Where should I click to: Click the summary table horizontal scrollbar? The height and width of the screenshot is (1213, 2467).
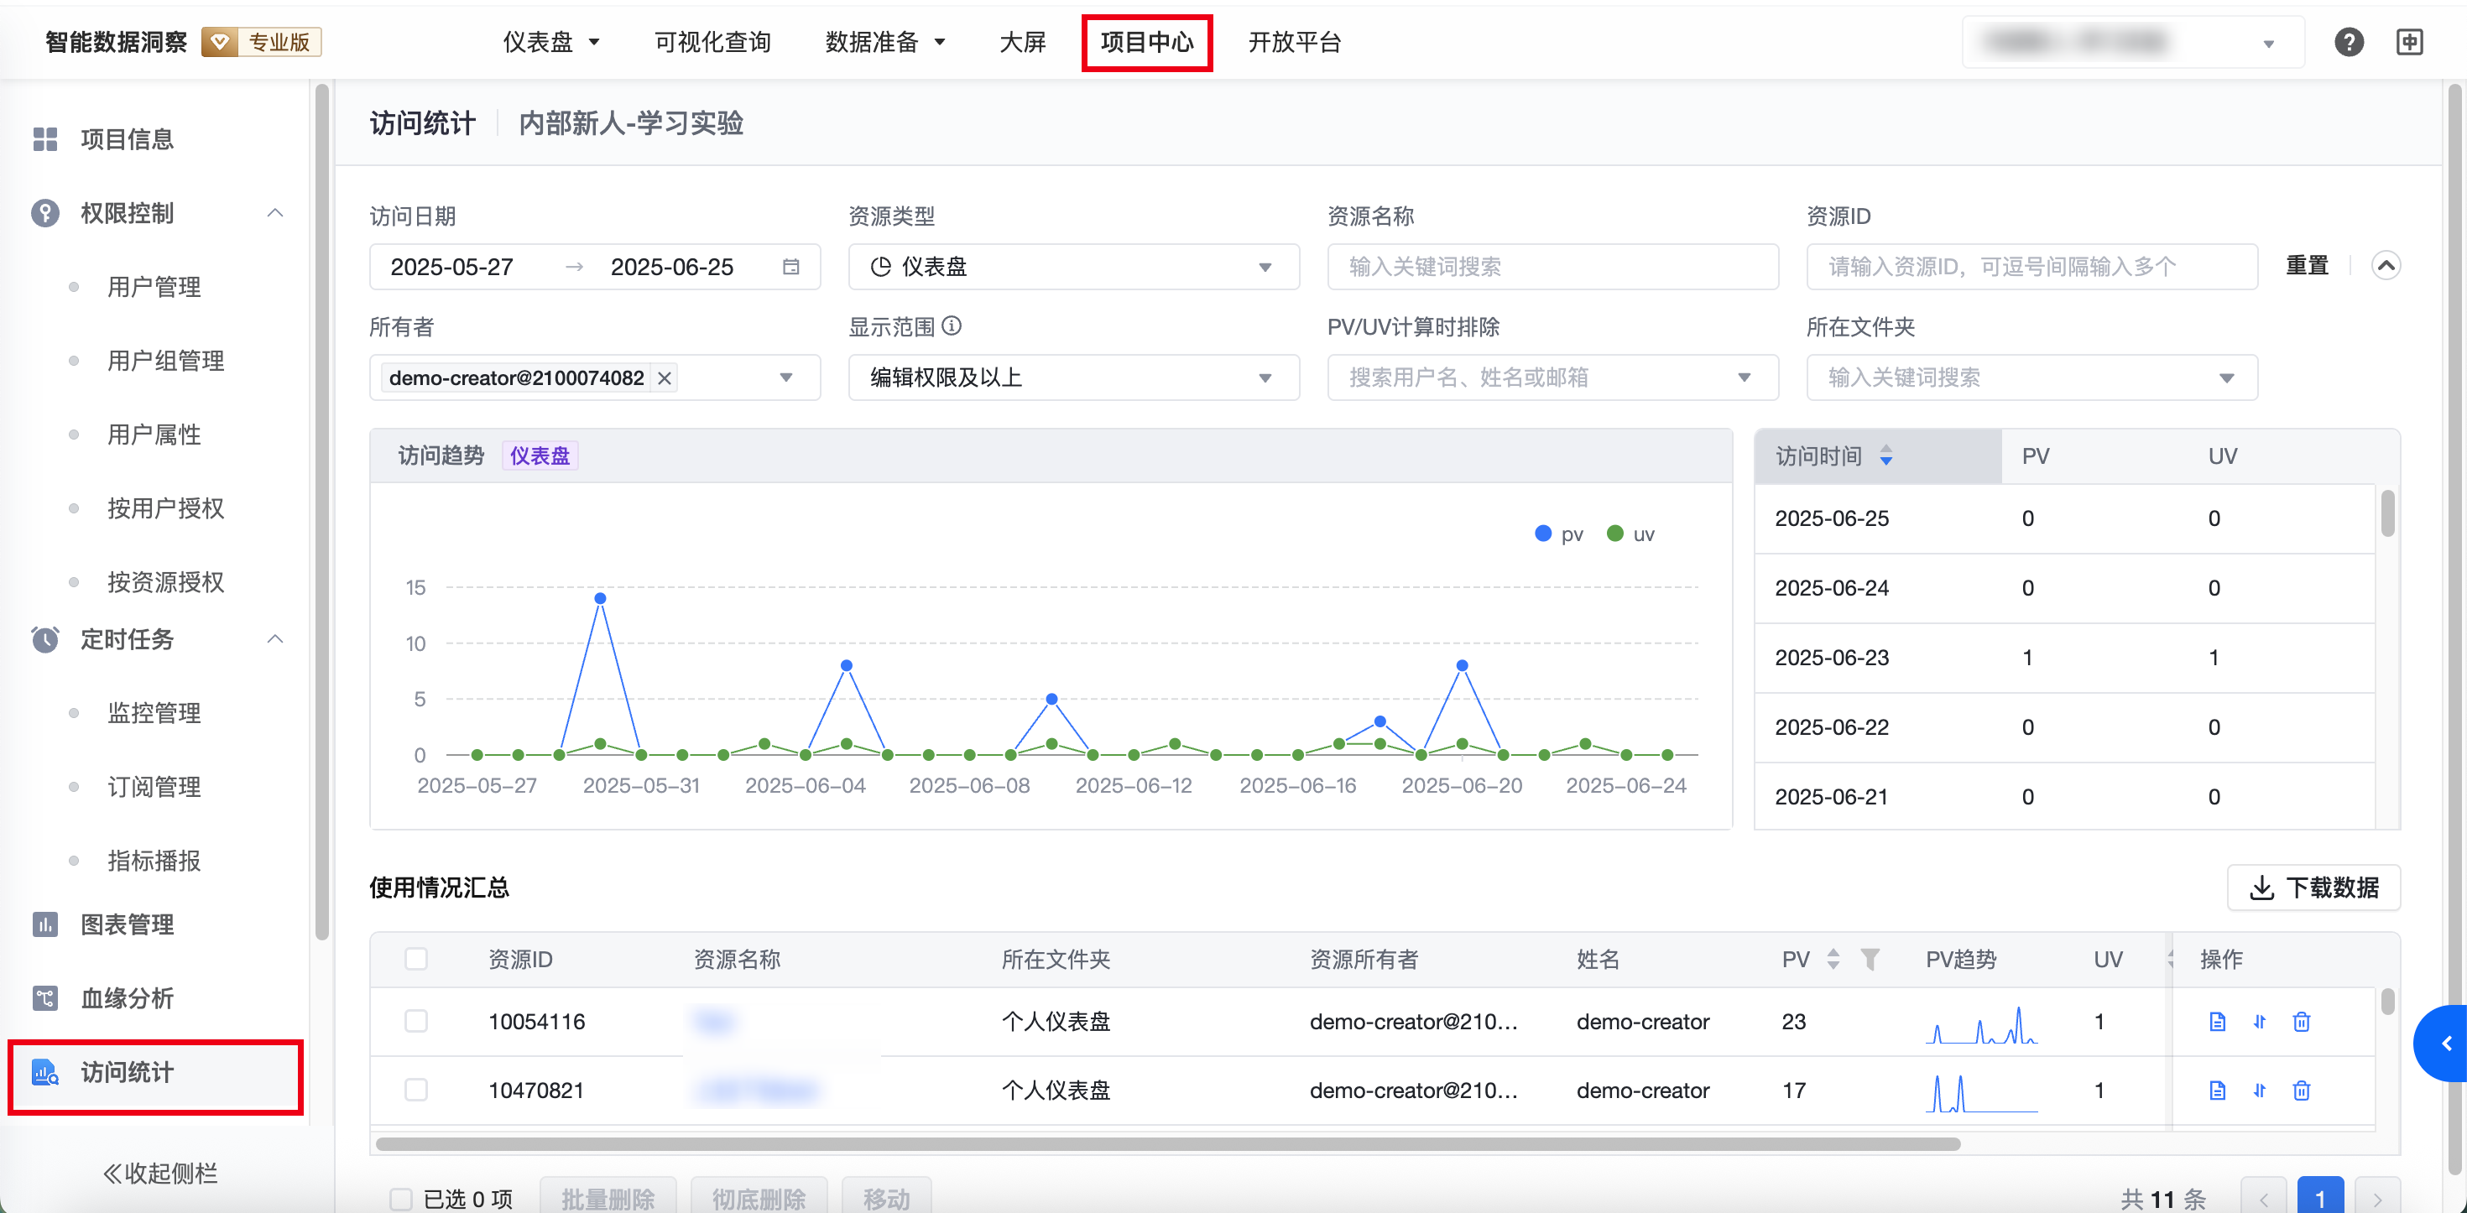point(1167,1144)
